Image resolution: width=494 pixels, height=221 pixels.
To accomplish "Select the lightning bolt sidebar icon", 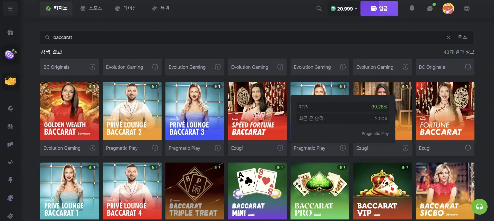I will pos(10,180).
